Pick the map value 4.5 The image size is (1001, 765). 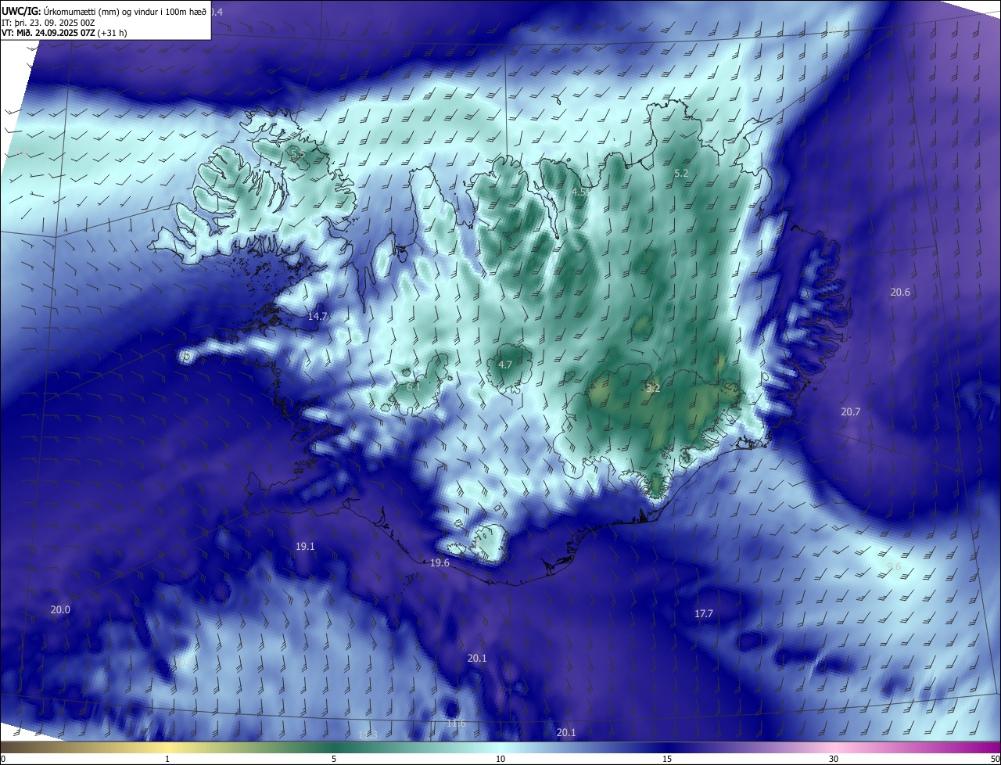coord(579,192)
